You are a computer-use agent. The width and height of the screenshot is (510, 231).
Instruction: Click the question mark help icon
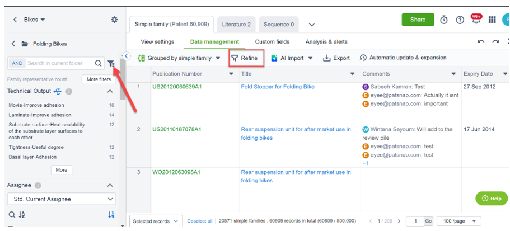click(460, 20)
